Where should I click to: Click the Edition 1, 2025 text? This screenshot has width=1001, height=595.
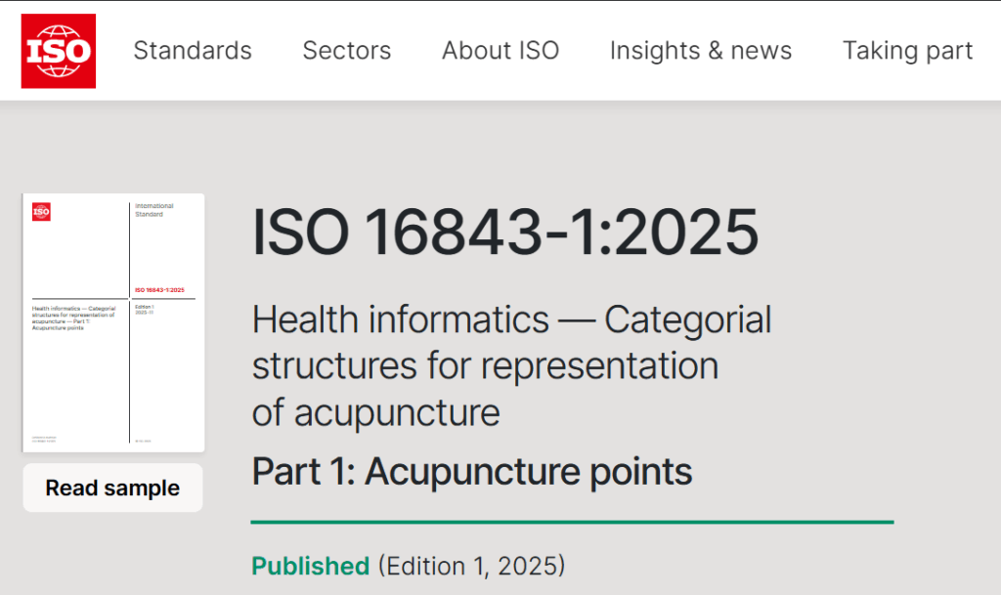click(x=471, y=566)
